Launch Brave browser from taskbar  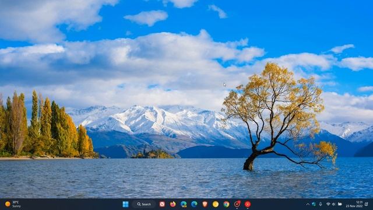[205, 204]
